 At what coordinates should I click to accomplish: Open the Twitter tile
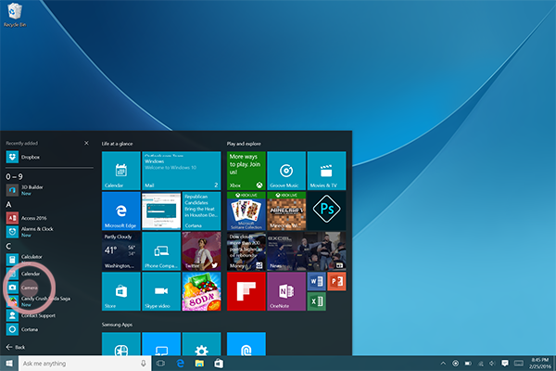[201, 251]
